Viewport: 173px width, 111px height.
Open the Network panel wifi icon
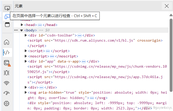[6, 83]
